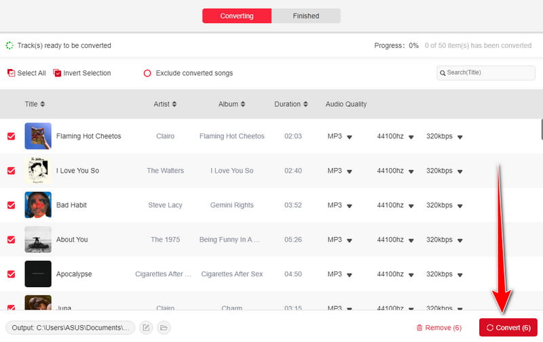543x342 pixels.
Task: Switch to the Finished tab
Action: pyautogui.click(x=305, y=16)
